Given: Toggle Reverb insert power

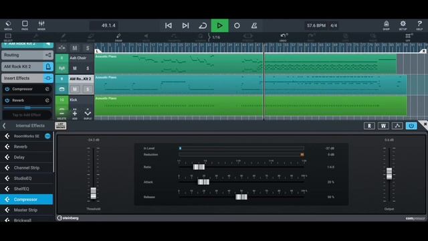Looking at the screenshot, I should click(x=7, y=100).
